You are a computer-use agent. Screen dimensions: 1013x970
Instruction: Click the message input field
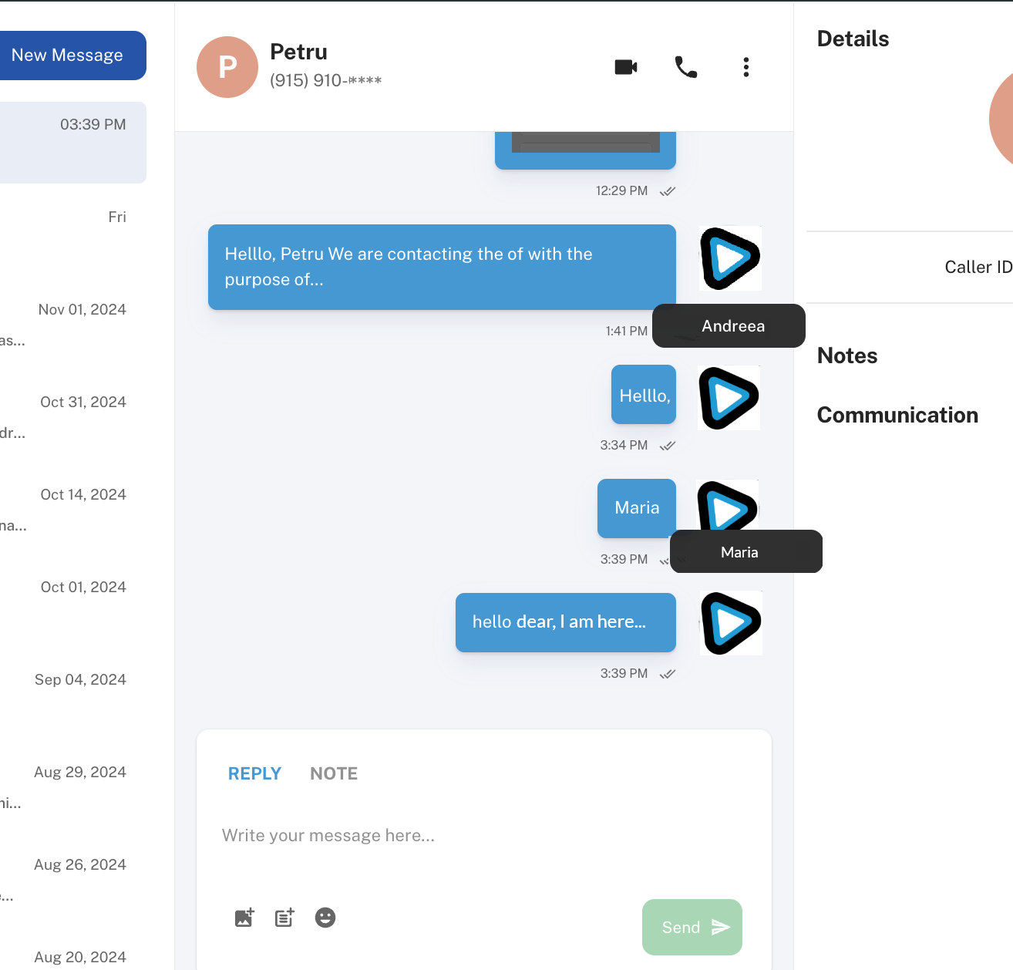(x=483, y=836)
